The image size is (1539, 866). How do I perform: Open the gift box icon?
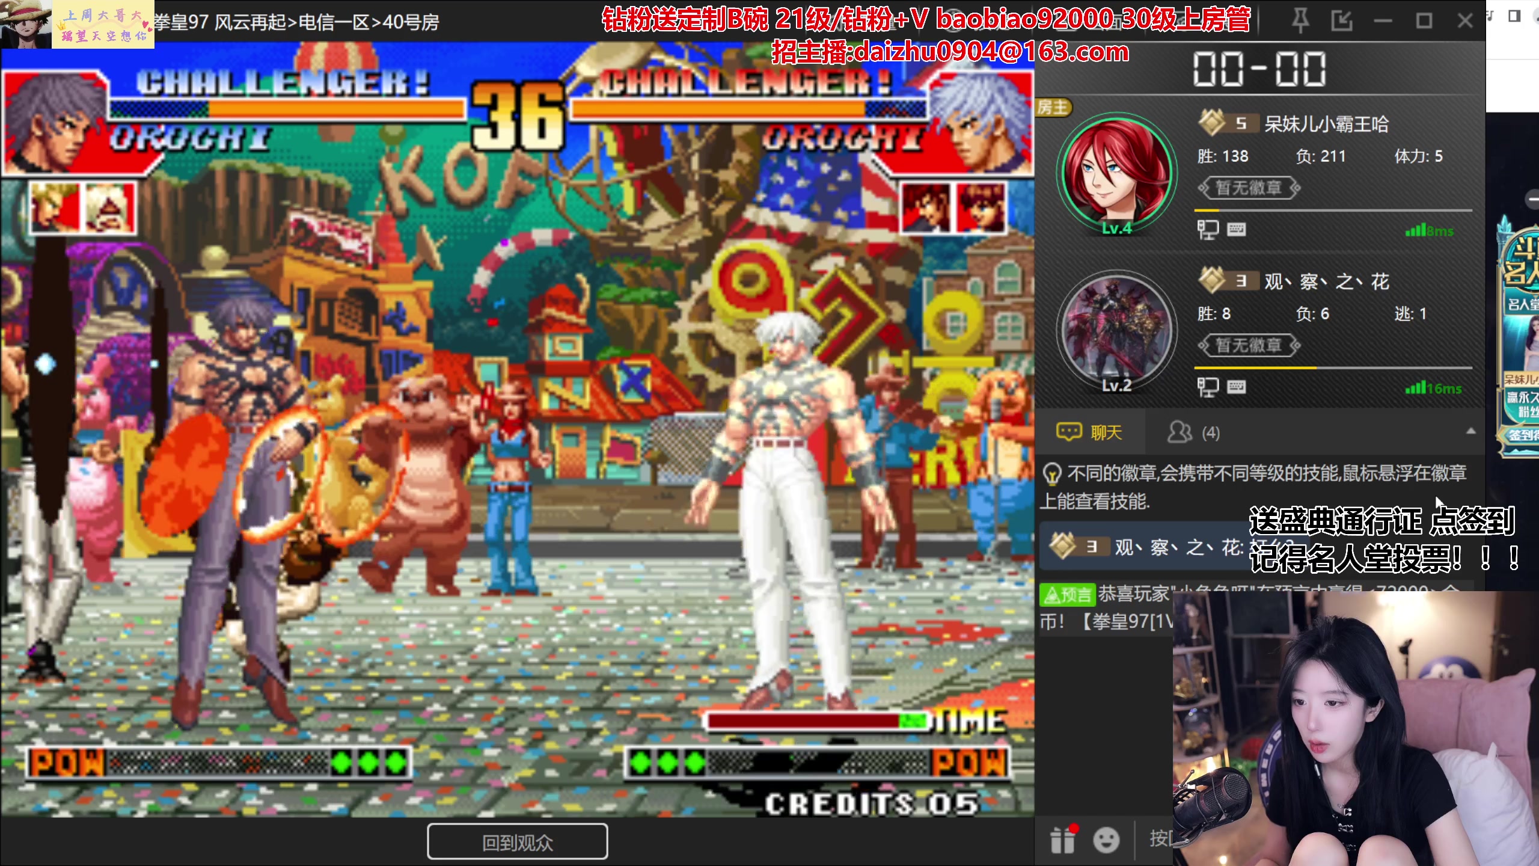tap(1063, 840)
